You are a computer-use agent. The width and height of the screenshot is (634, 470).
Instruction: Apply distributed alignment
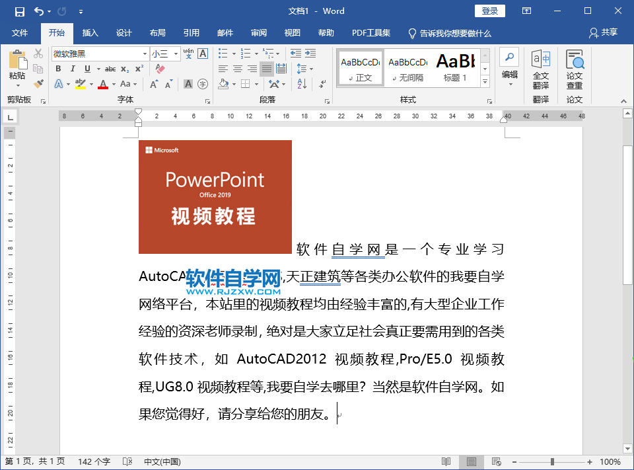click(281, 69)
